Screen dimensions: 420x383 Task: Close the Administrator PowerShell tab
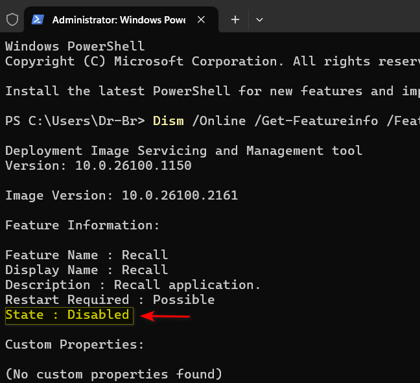(201, 19)
